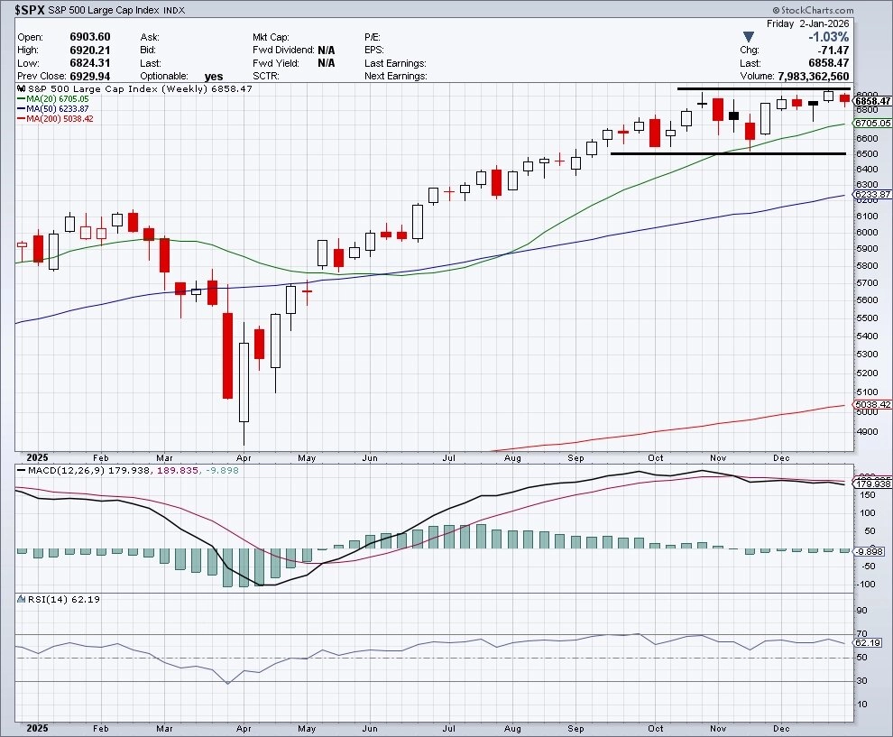The image size is (893, 737).
Task: Click the Optionable yes value
Action: pyautogui.click(x=214, y=77)
